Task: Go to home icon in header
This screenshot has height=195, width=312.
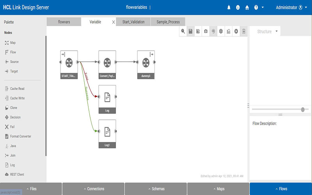Action: tap(247, 7)
